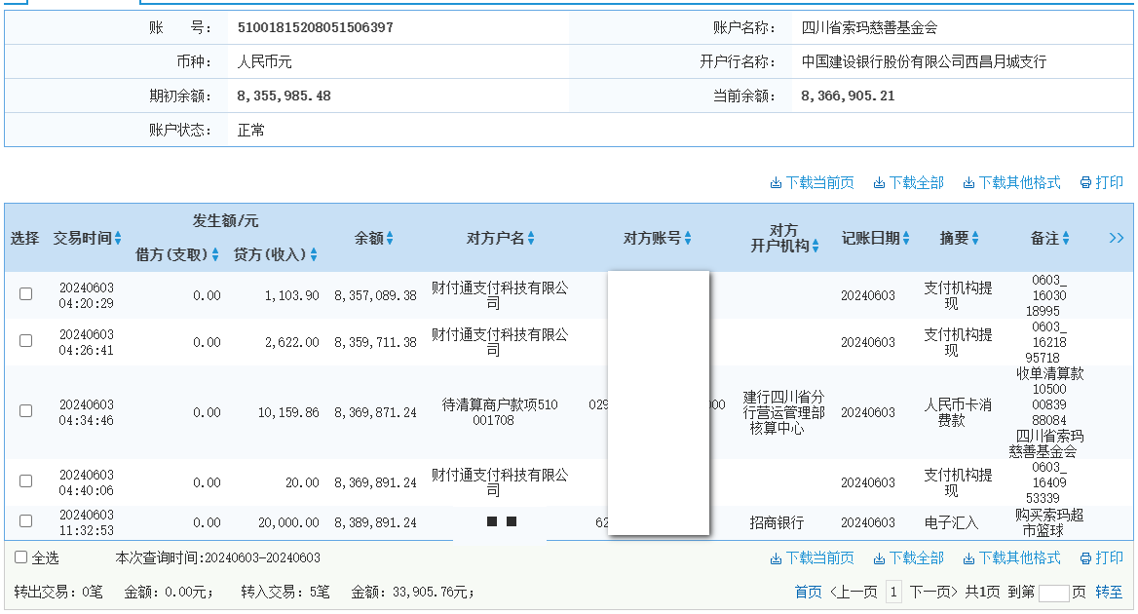
Task: Click 发生额/元 column header
Action: (x=225, y=220)
